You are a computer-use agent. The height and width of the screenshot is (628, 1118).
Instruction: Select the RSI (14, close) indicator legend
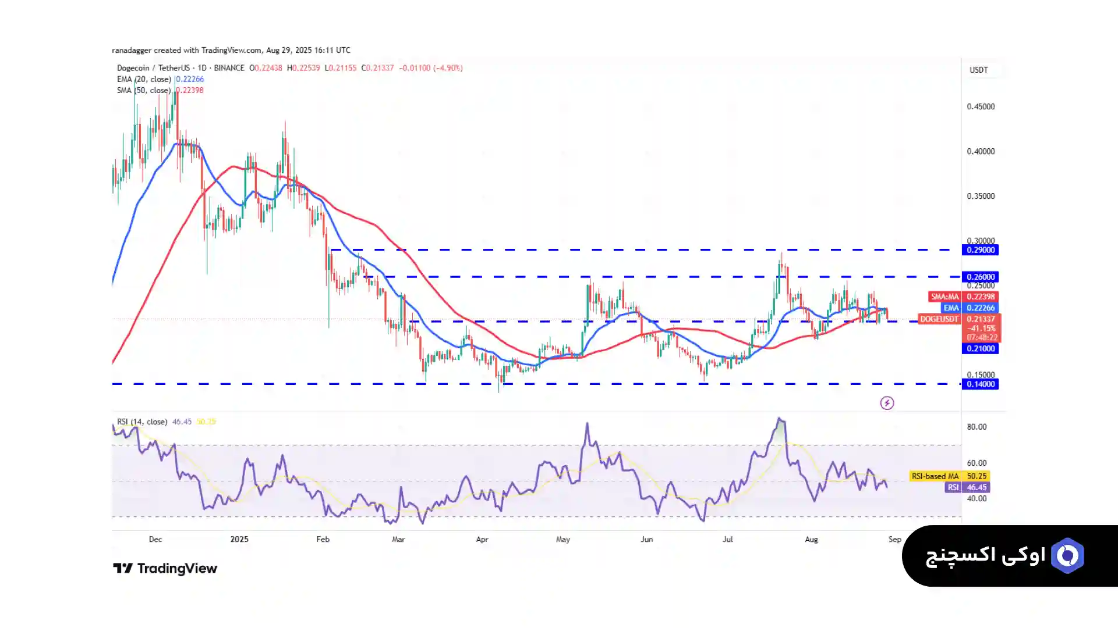[141, 422]
